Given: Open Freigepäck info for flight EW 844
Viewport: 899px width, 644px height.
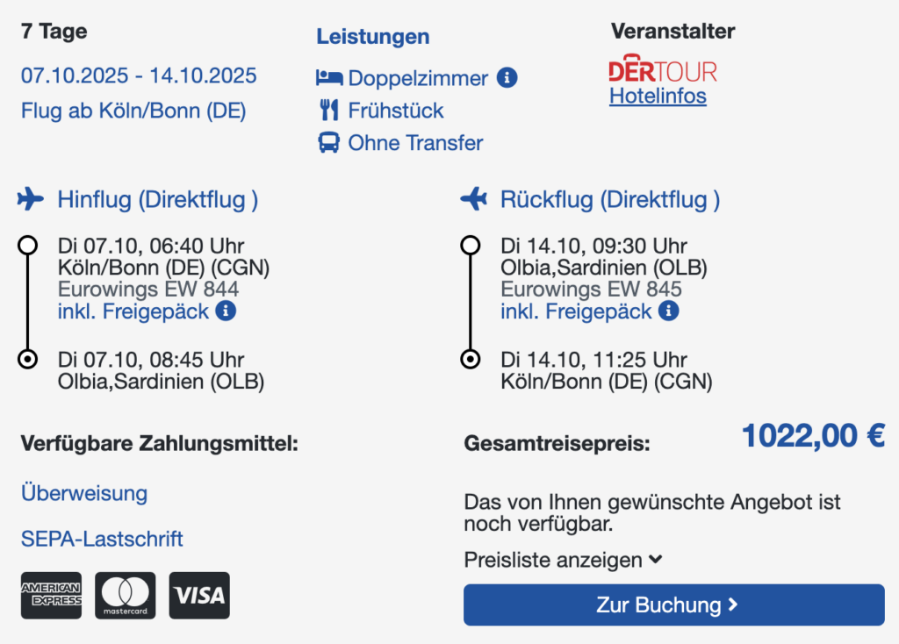Looking at the screenshot, I should 226,311.
